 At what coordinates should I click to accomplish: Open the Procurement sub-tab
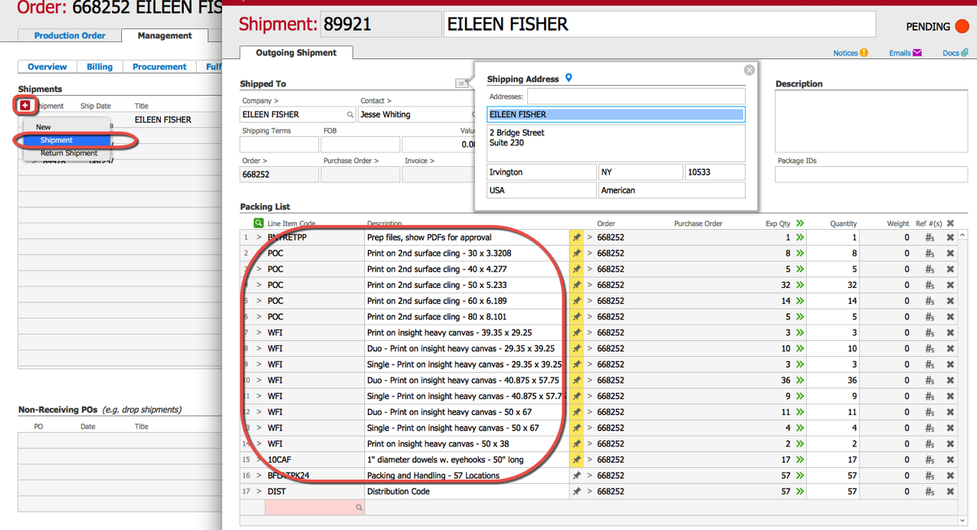pos(159,67)
